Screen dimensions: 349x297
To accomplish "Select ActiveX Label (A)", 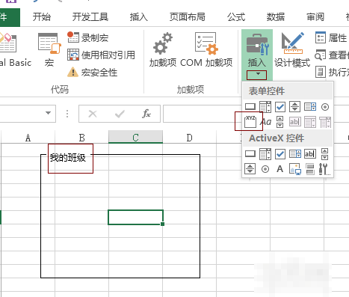I will point(280,169).
